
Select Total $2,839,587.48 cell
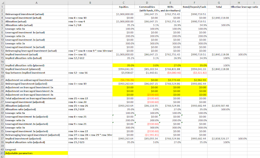coord(219,106)
